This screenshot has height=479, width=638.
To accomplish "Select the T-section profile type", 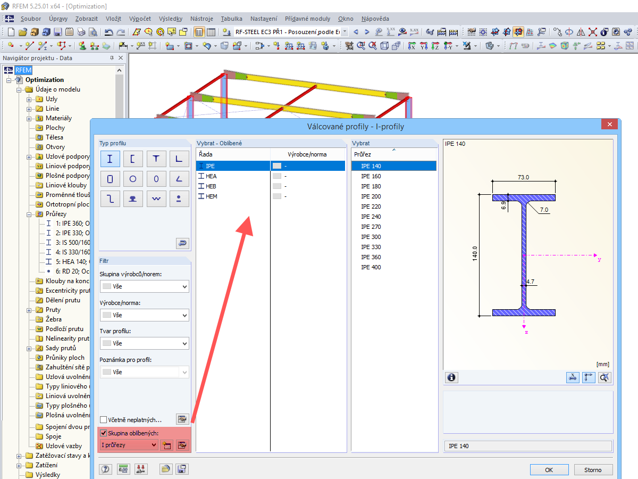I will coord(156,159).
